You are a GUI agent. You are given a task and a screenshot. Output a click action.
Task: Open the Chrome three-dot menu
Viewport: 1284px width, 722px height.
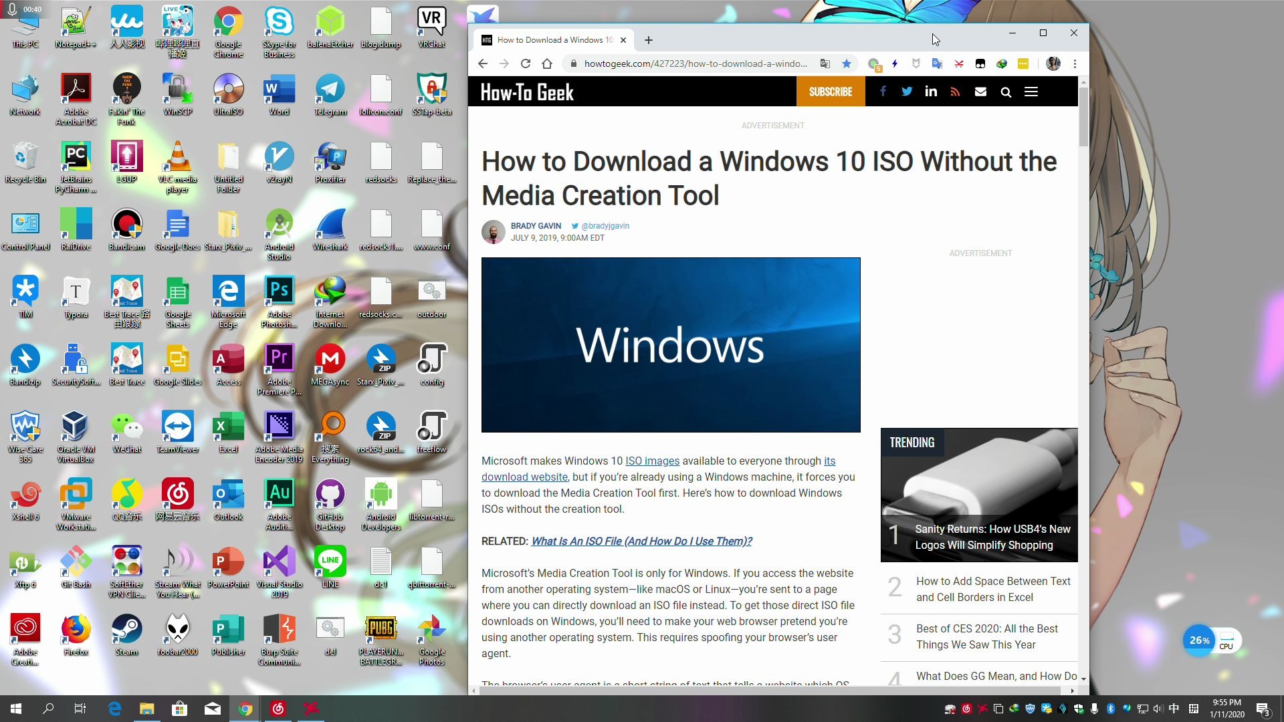click(x=1075, y=64)
